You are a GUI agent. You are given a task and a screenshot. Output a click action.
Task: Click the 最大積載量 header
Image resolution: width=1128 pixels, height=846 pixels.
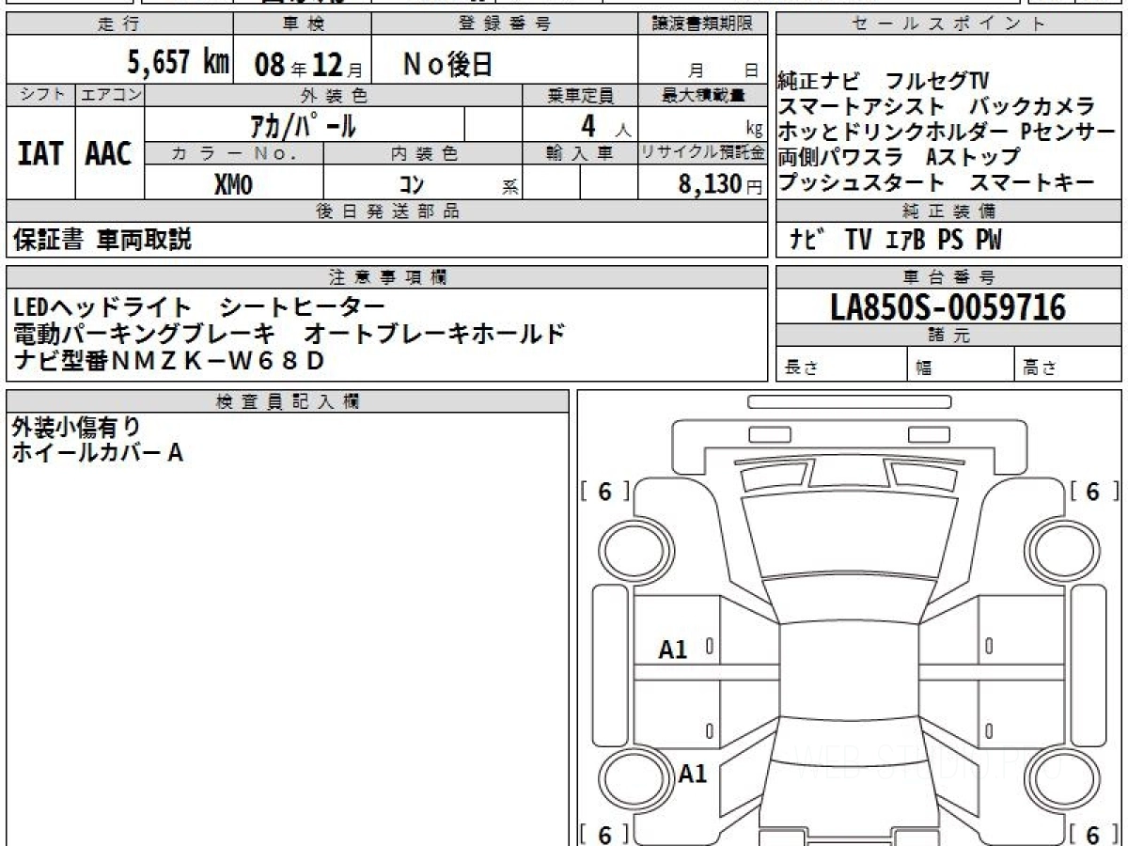click(703, 95)
